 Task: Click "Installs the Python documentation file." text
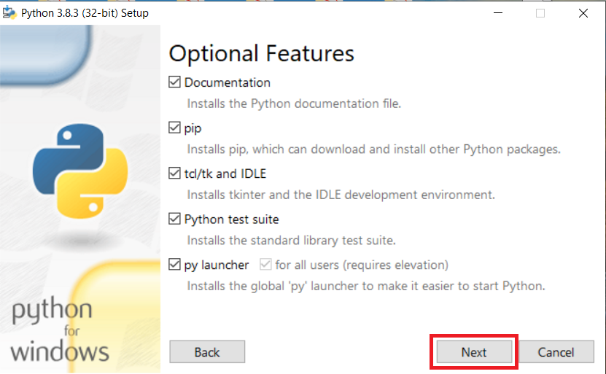294,104
